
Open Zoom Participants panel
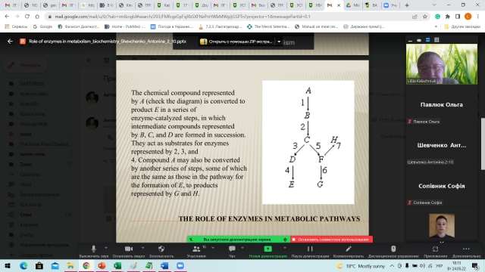click(x=196, y=251)
